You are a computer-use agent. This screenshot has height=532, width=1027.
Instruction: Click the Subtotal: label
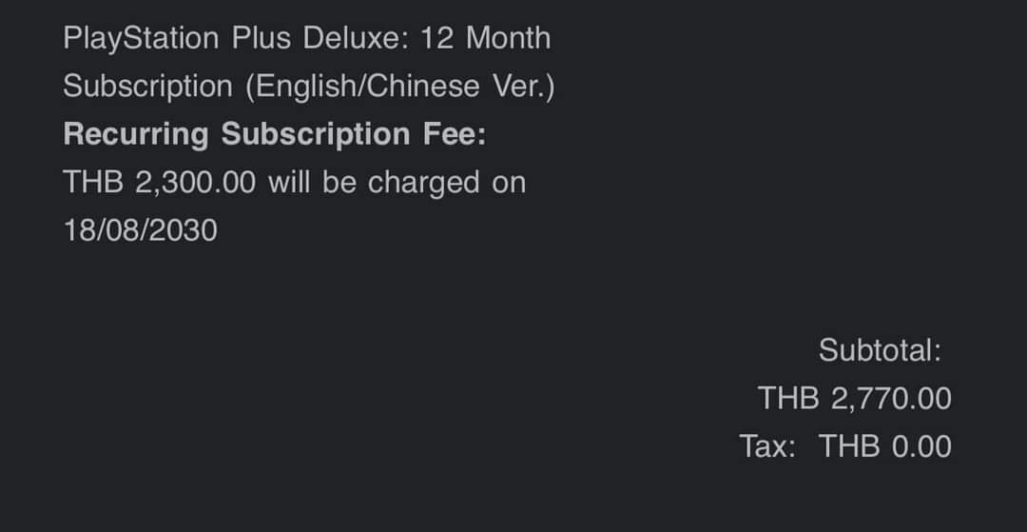(880, 350)
